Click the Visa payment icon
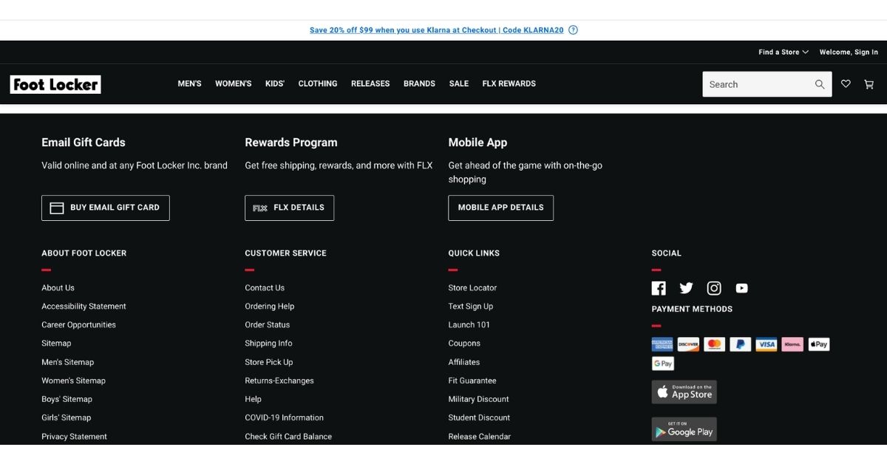This screenshot has width=887, height=464. click(767, 344)
